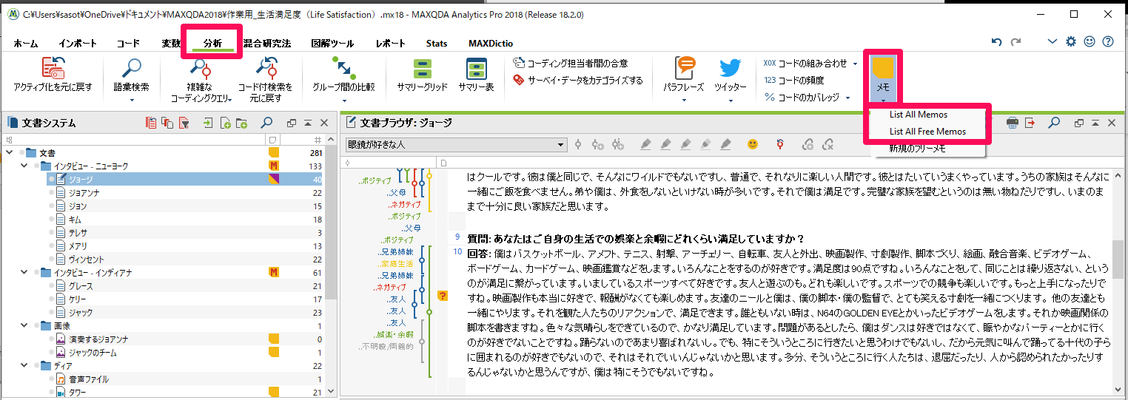Collapse the 文書 root tree node
The image size is (1128, 400).
point(9,152)
